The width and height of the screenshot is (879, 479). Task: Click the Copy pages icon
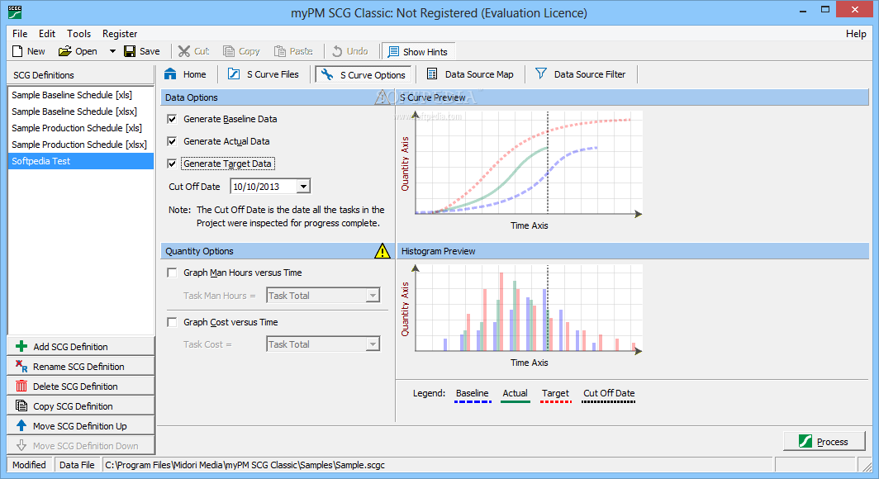(x=229, y=51)
